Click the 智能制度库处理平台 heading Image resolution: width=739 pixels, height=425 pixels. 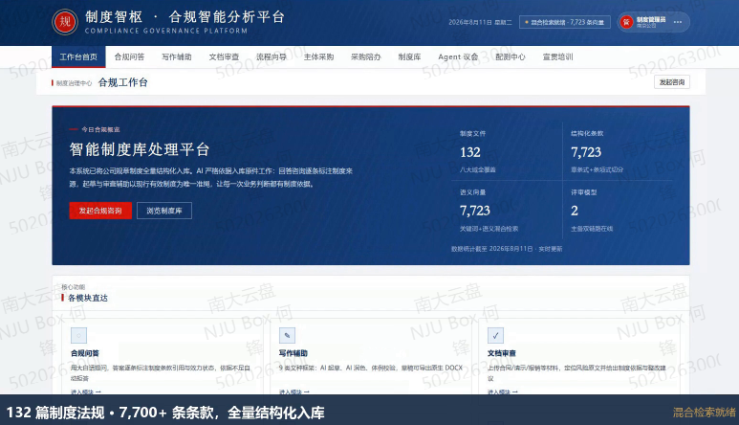point(140,149)
